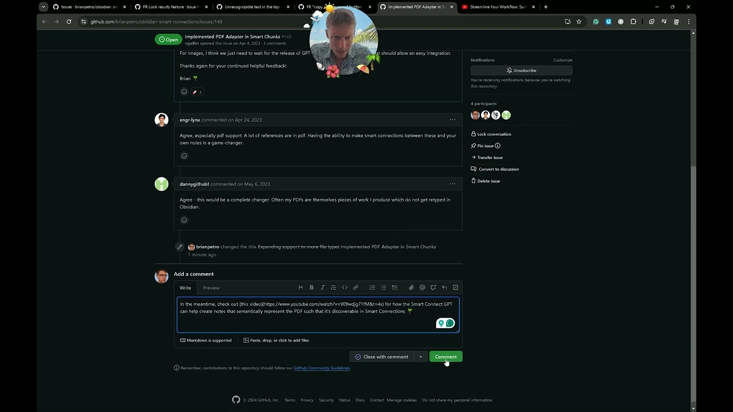
Task: Click brianpetro in the title change event
Action: click(x=207, y=247)
